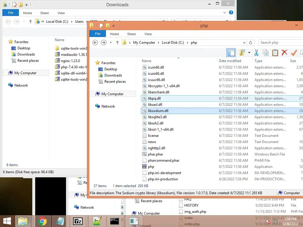
Task: Click My Computer in php address bar
Action: point(144,43)
